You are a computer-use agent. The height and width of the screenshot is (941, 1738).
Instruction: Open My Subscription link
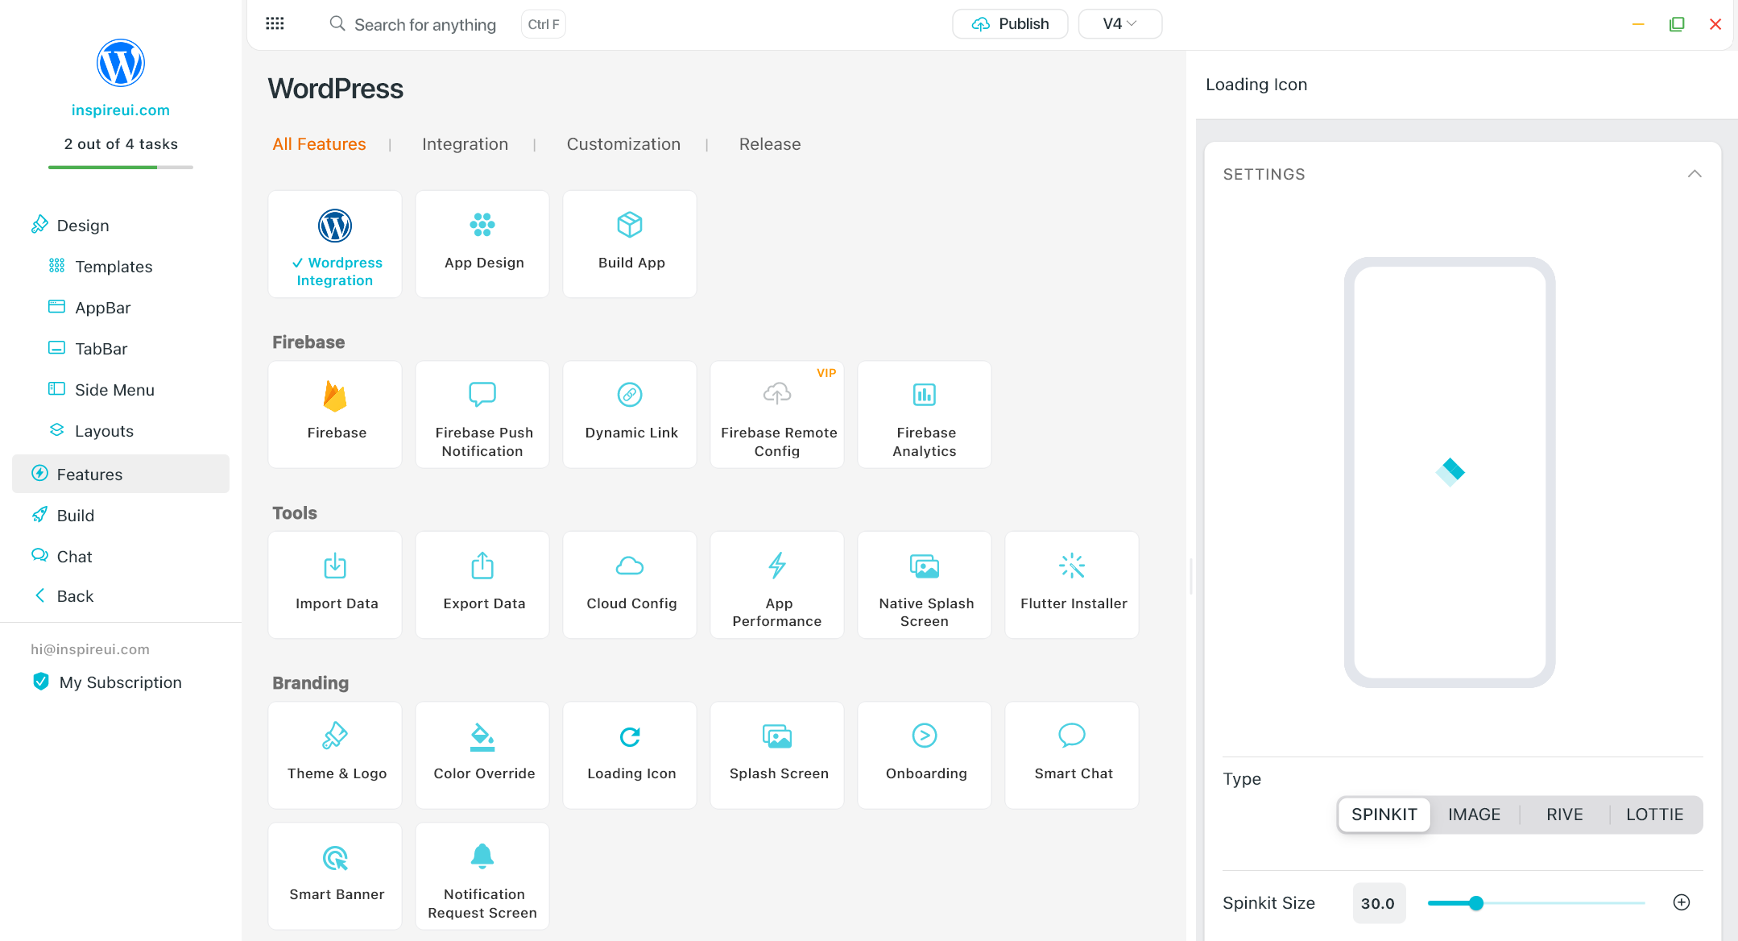(120, 682)
